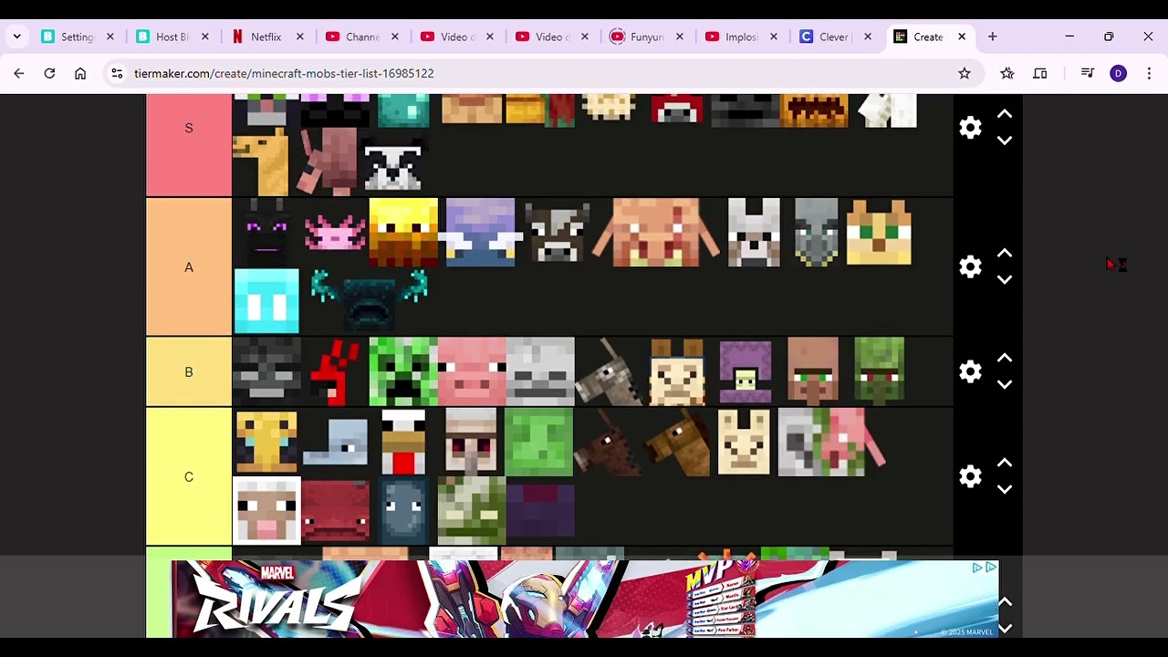Move B tier row up with arrow
1168x657 pixels.
(1005, 358)
